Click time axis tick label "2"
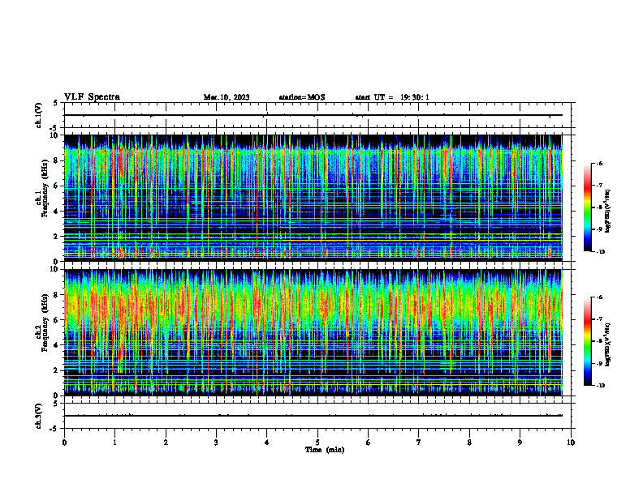Screen dimensions: 643x496 [166, 443]
